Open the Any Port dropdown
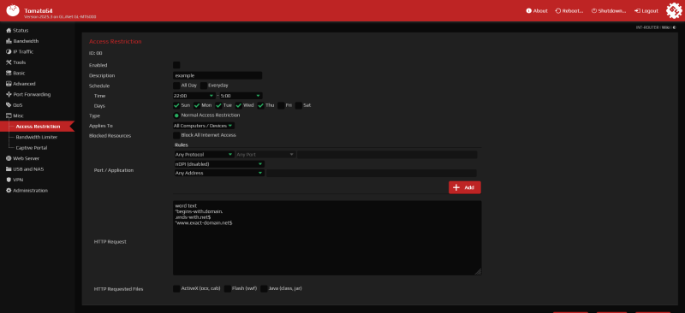The width and height of the screenshot is (685, 313). [x=265, y=155]
